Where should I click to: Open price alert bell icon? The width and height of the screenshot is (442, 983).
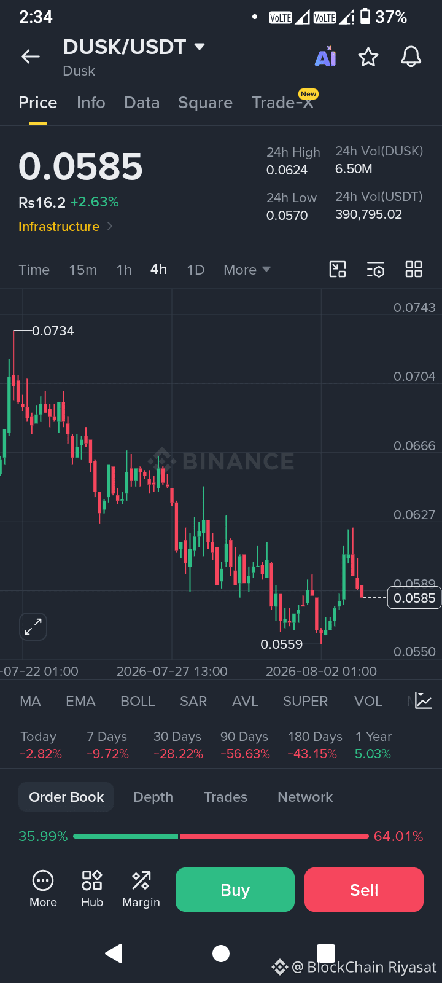click(x=411, y=57)
